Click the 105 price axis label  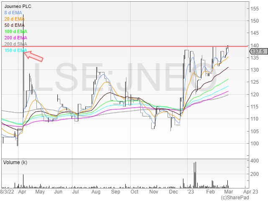255,131
